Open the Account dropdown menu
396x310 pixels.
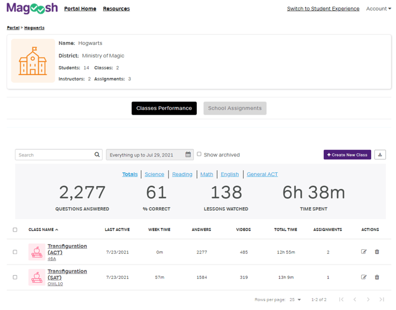pos(378,9)
